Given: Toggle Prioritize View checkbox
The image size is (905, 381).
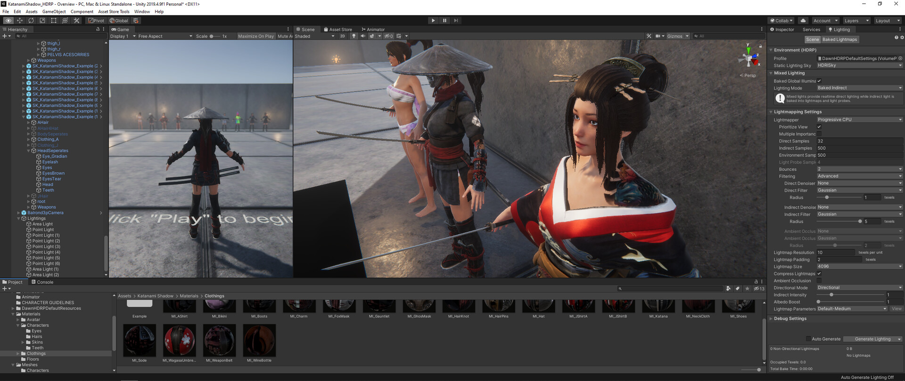Looking at the screenshot, I should pyautogui.click(x=819, y=127).
